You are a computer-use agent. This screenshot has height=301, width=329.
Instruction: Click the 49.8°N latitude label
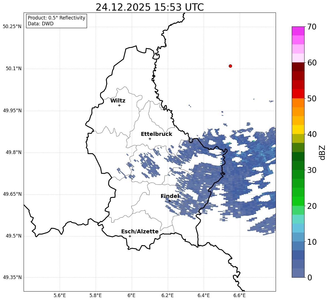point(14,152)
